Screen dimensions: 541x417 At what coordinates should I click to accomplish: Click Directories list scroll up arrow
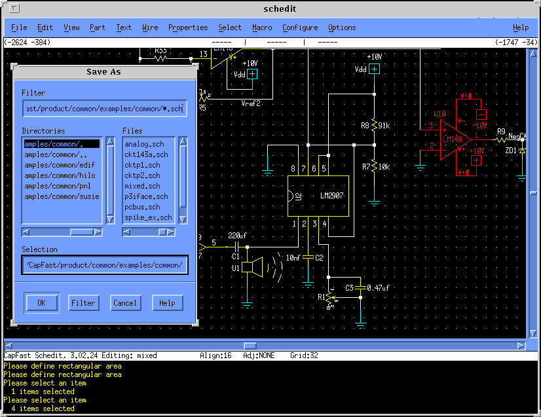pyautogui.click(x=111, y=141)
